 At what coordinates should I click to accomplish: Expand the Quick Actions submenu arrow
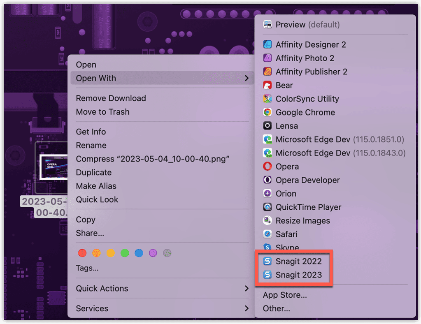pos(247,288)
